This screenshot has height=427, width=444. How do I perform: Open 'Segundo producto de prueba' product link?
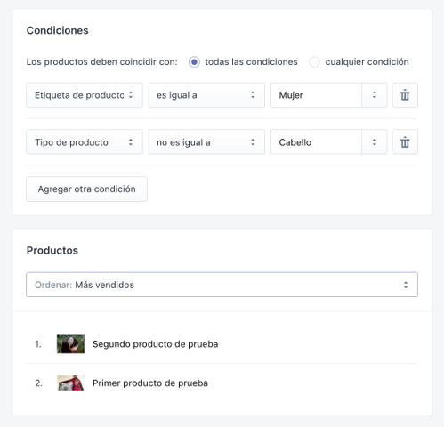(x=155, y=344)
